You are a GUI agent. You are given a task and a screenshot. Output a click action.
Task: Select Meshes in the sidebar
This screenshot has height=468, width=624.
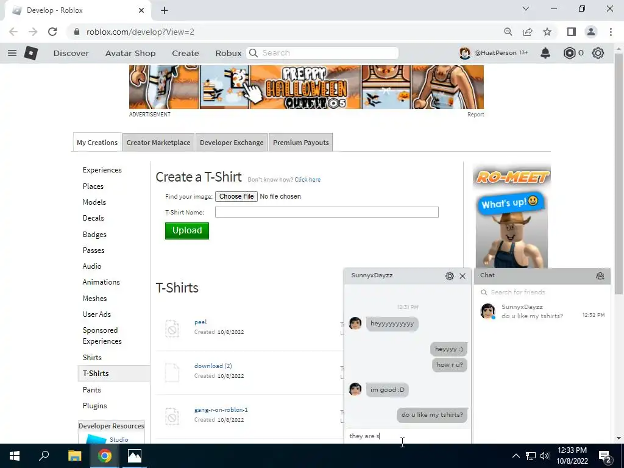pos(94,298)
